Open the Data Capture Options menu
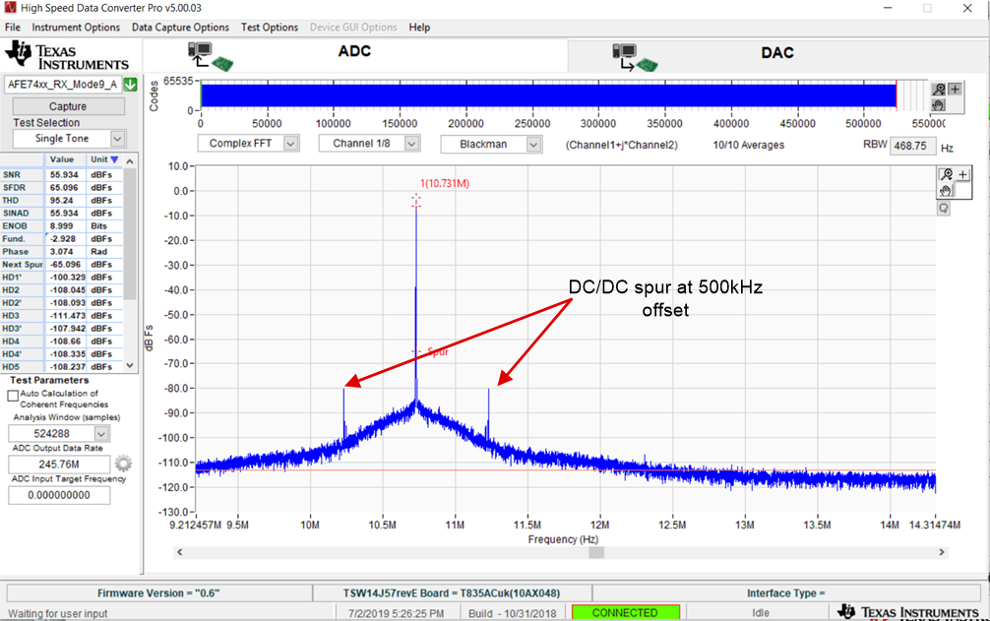The width and height of the screenshot is (990, 621). pyautogui.click(x=180, y=28)
